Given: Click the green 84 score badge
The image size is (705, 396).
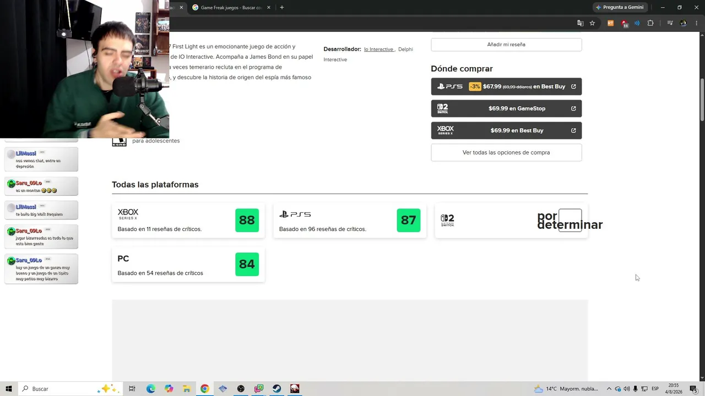Looking at the screenshot, I should coord(247,265).
